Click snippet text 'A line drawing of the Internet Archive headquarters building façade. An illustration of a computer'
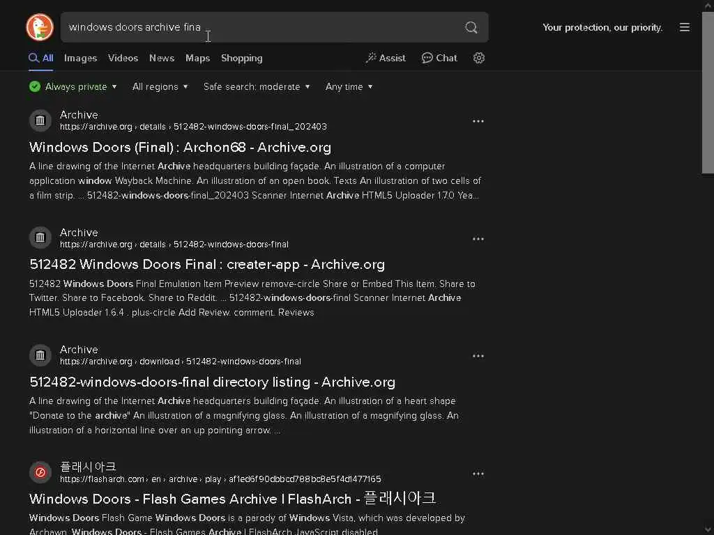This screenshot has width=714, height=535. (x=237, y=166)
